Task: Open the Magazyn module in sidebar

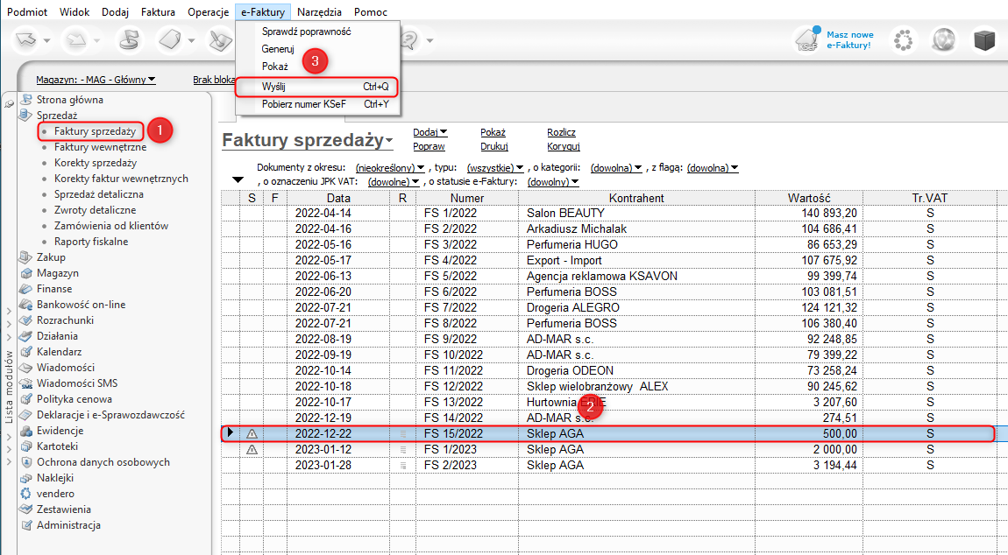Action: click(x=57, y=273)
